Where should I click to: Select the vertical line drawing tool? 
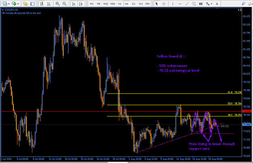pos(172,4)
